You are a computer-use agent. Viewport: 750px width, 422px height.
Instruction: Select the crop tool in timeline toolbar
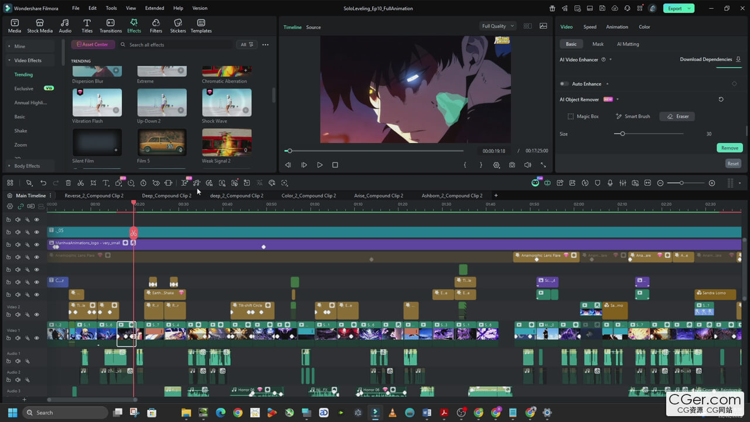93,183
